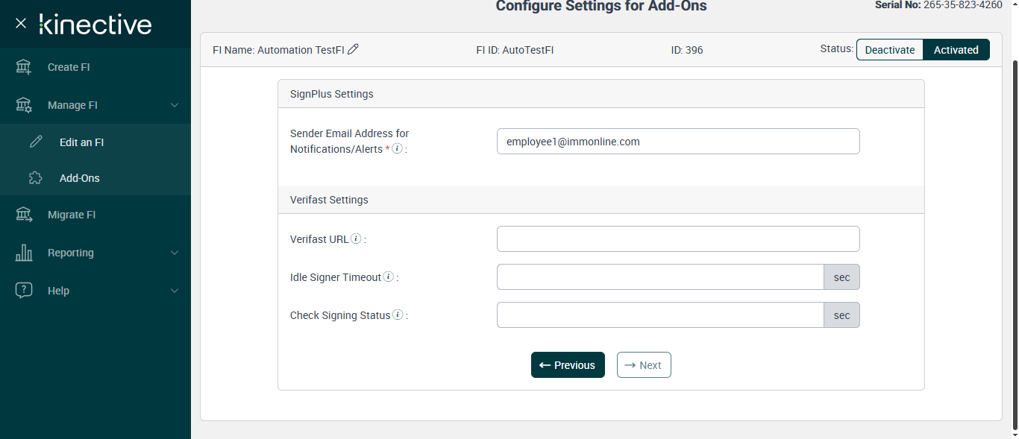Collapse the Manage FI menu chevron
This screenshot has height=439, width=1019.
pos(175,105)
